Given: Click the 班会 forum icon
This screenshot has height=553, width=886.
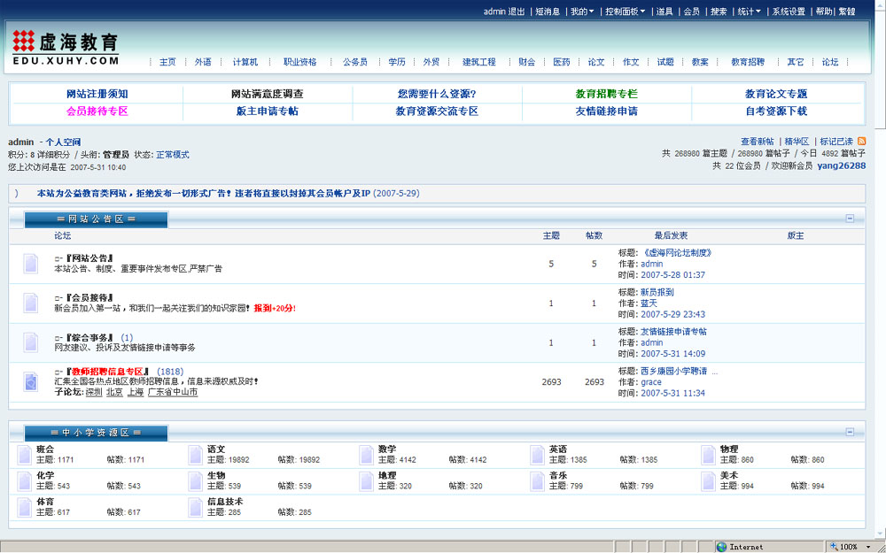Looking at the screenshot, I should click(x=23, y=455).
